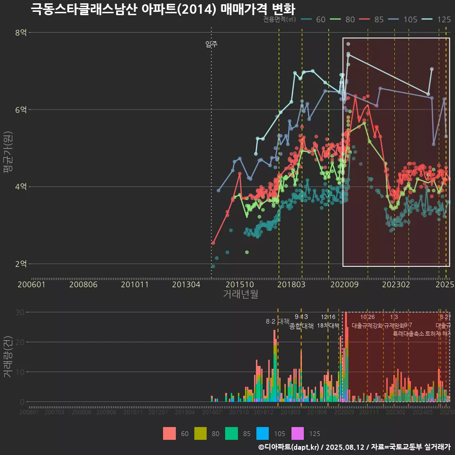Image resolution: width=455 pixels, height=455 pixels.
Task: Click the 200601 price-chart x-axis label
Action: click(x=31, y=284)
